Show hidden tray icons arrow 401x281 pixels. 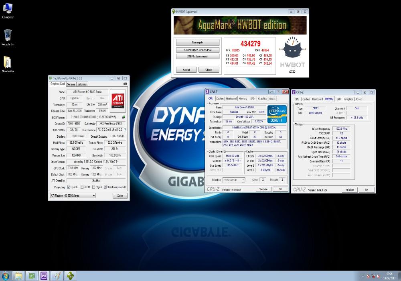[363, 276]
